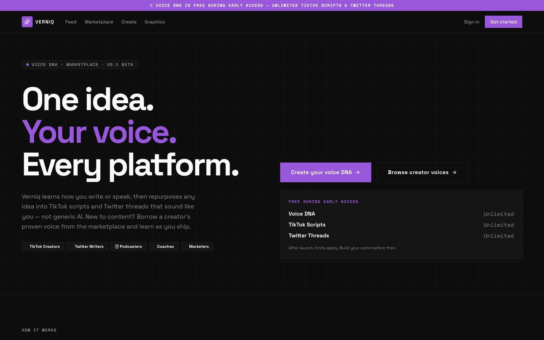Click the Voice DNA Marketplace v0.1 beta badge
The height and width of the screenshot is (340, 544).
(x=80, y=65)
